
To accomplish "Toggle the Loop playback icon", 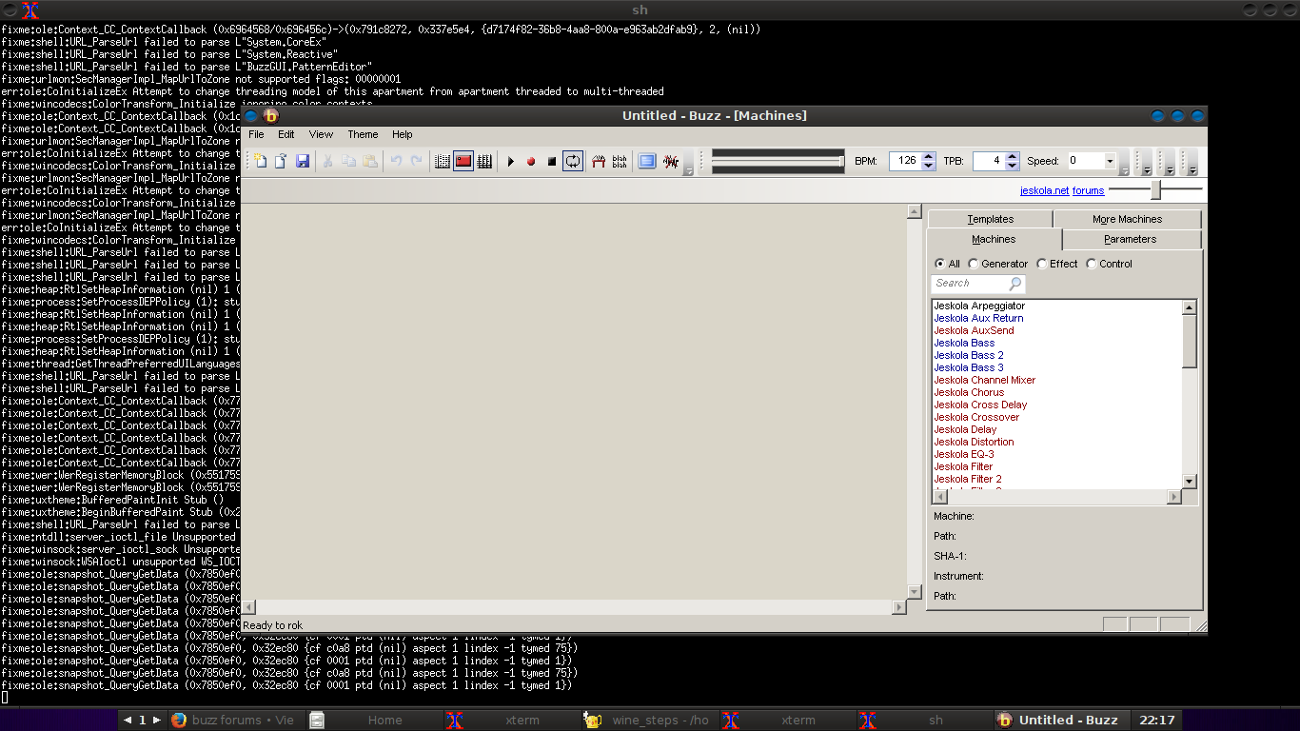I will (573, 161).
